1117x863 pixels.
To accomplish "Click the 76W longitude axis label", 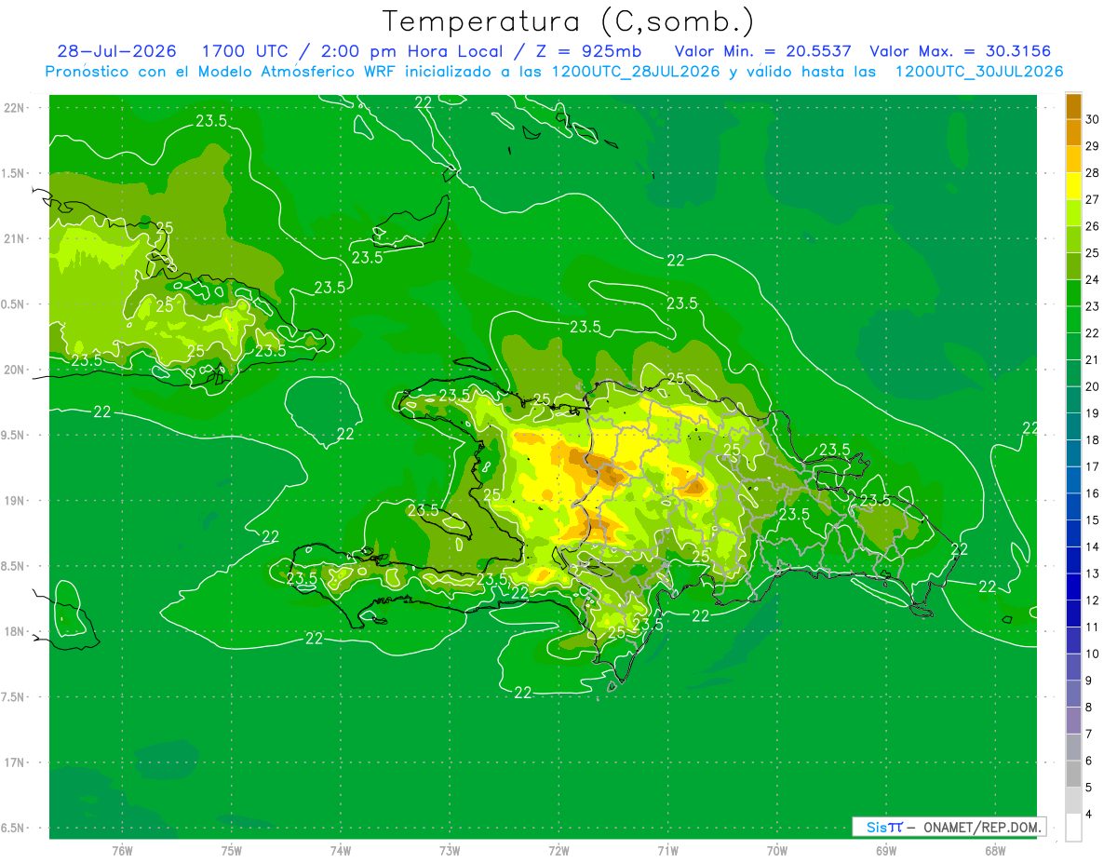I will coord(122,850).
